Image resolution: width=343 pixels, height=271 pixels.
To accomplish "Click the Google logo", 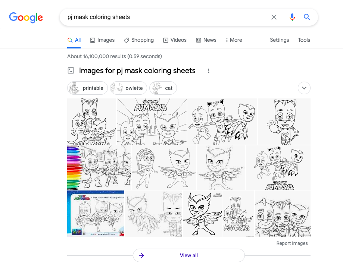I will click(x=26, y=18).
